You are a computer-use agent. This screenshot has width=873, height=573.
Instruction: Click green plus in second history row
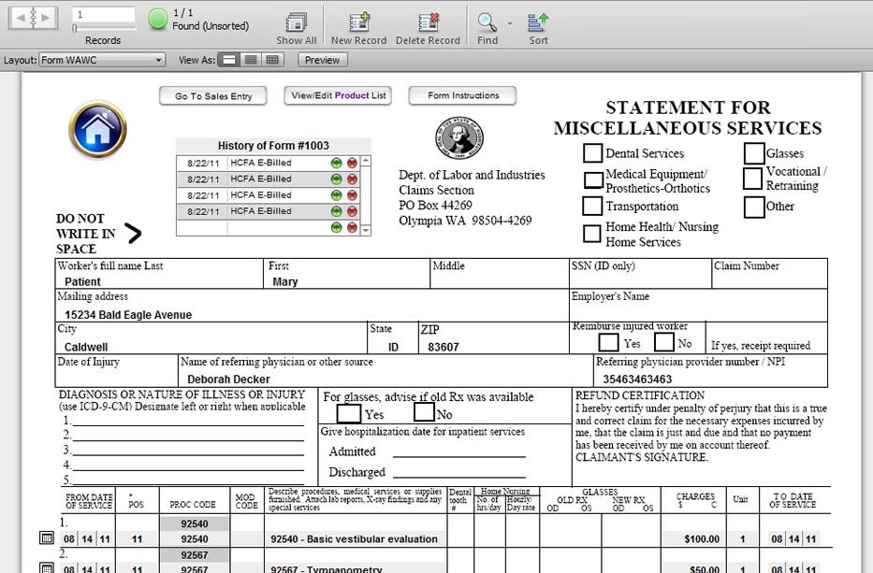pos(336,179)
